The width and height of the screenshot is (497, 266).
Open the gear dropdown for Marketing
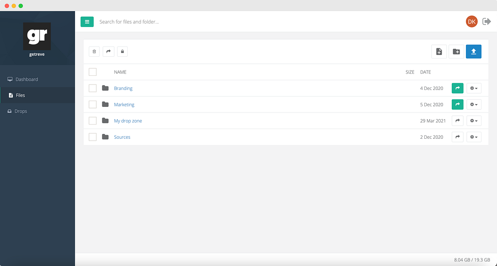tap(474, 104)
